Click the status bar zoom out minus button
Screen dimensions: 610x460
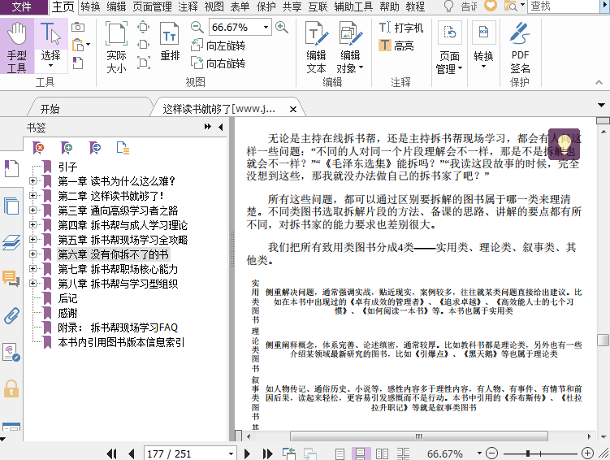tap(491, 453)
